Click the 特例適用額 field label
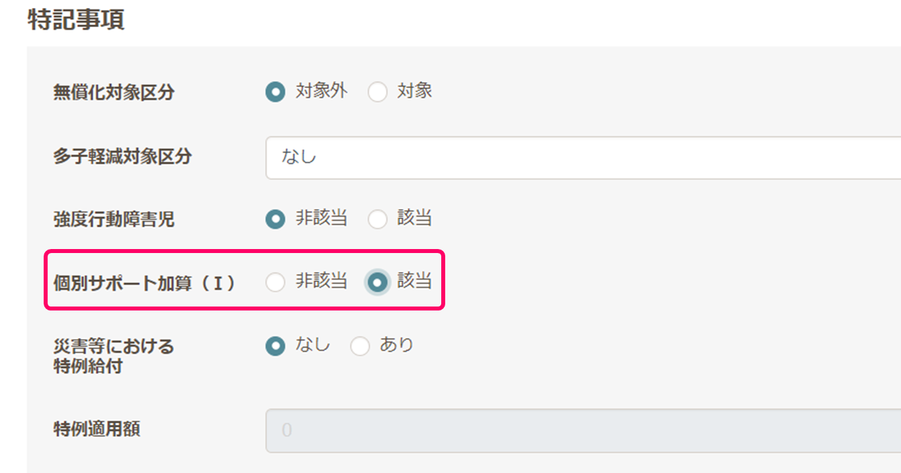The width and height of the screenshot is (901, 473). [x=97, y=429]
